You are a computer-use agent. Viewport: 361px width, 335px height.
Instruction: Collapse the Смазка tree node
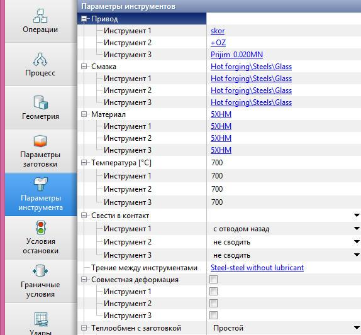point(84,67)
